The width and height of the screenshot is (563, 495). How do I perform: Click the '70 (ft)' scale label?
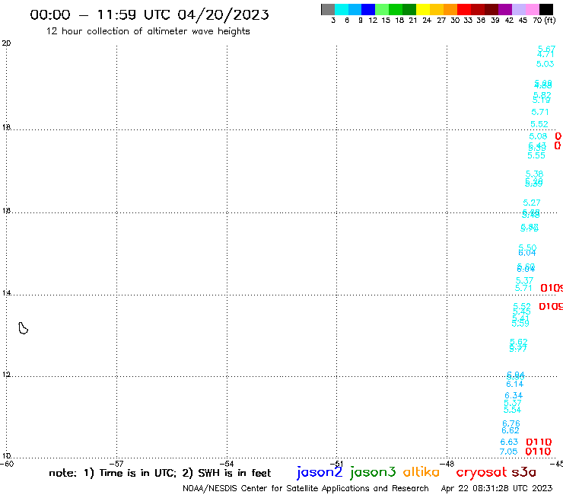click(544, 20)
